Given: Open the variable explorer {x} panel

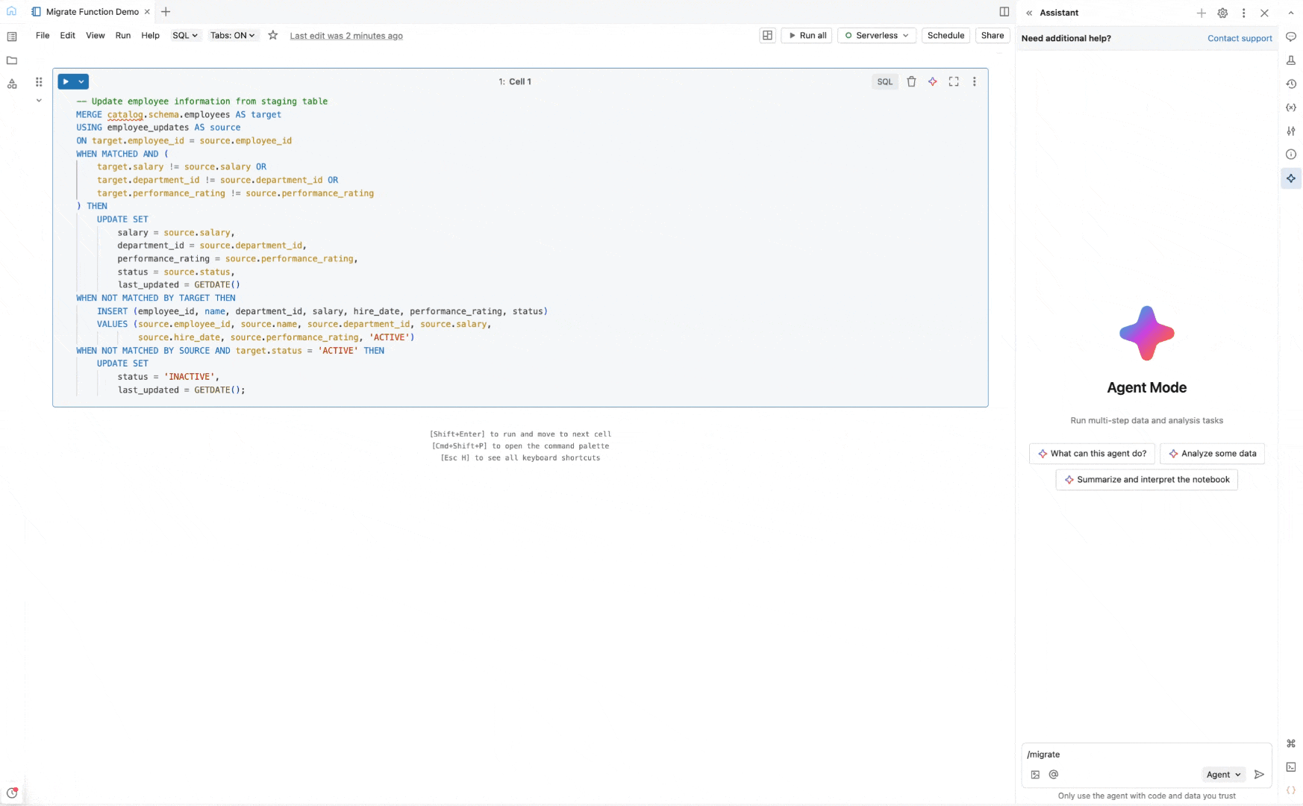Looking at the screenshot, I should click(1291, 107).
